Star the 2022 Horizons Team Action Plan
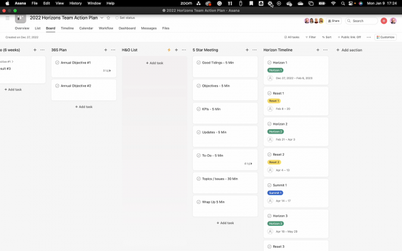 click(x=109, y=18)
